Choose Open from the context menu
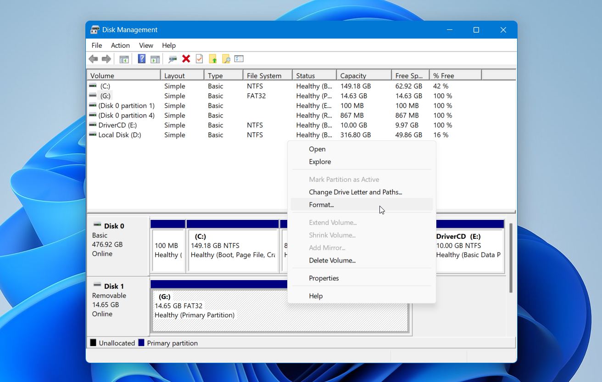Image resolution: width=602 pixels, height=382 pixels. pyautogui.click(x=362, y=149)
